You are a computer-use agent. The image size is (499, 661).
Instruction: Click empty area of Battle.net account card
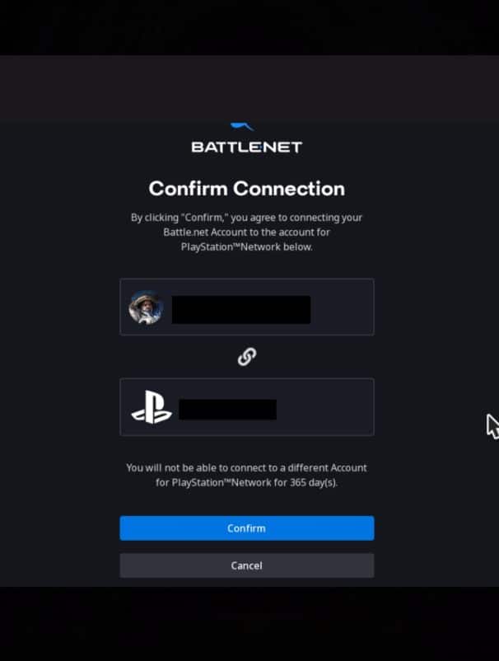pyautogui.click(x=342, y=307)
